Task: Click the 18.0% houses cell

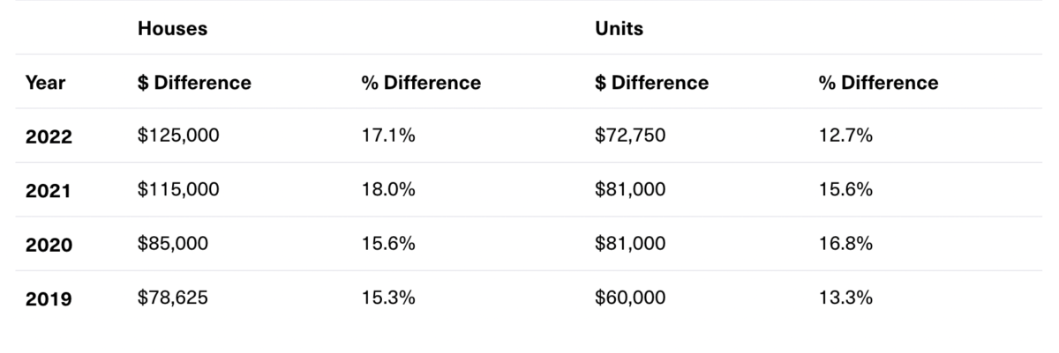Action: pyautogui.click(x=388, y=190)
